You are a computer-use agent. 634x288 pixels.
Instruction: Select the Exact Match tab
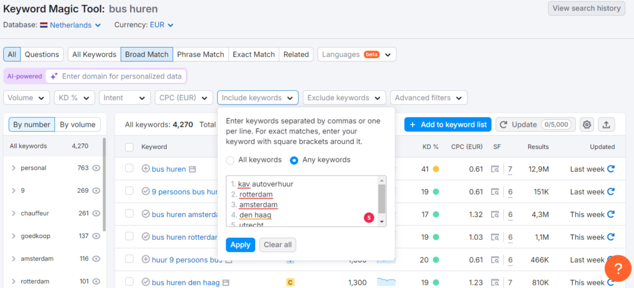point(253,54)
